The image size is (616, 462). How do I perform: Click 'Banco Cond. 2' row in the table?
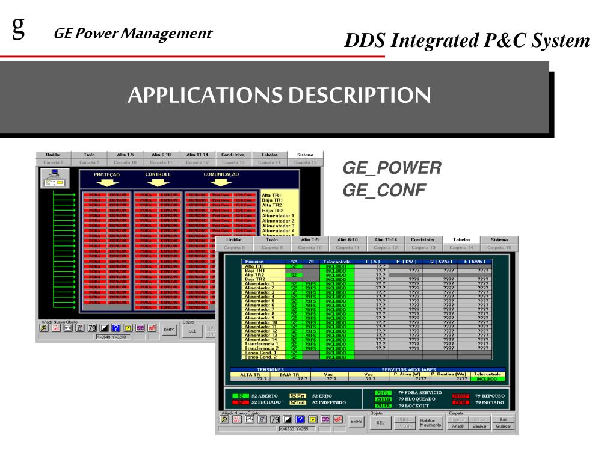(366, 357)
